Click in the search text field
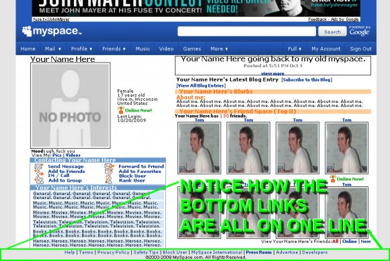The width and height of the screenshot is (390, 261). coord(247,32)
